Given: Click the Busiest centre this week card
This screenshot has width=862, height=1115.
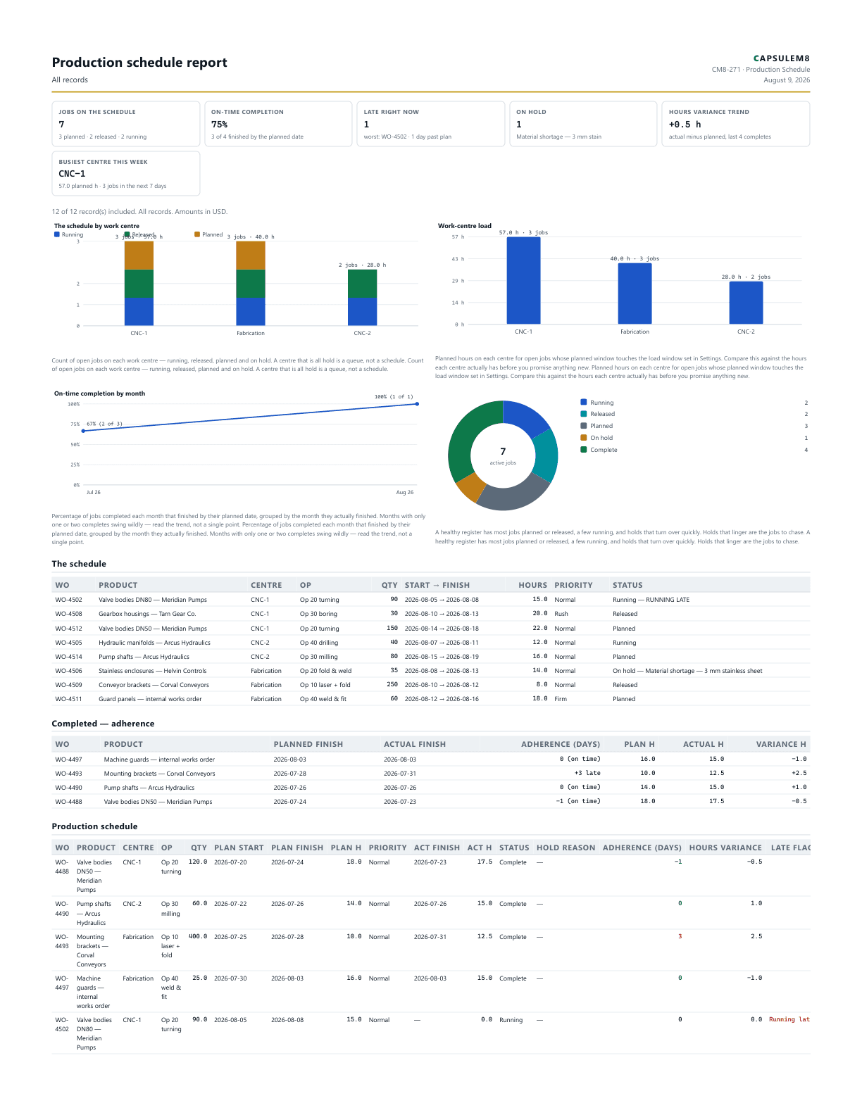Looking at the screenshot, I should point(126,173).
